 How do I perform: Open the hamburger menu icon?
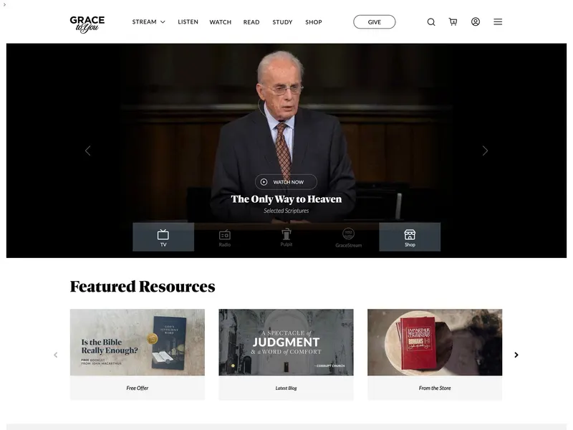point(498,22)
